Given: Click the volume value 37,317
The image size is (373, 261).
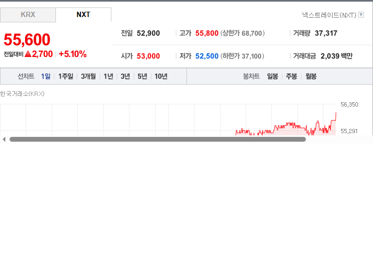Looking at the screenshot, I should pos(326,33).
